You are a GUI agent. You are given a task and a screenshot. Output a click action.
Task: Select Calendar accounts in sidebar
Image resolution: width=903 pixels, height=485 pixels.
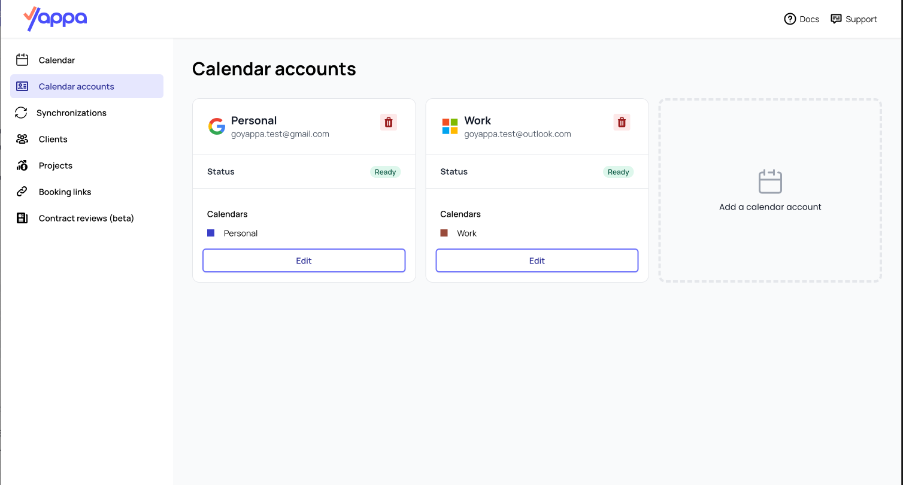click(87, 86)
